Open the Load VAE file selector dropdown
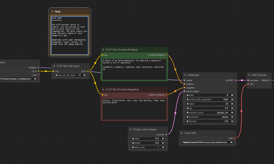The width and height of the screenshot is (274, 164). pyautogui.click(x=207, y=142)
